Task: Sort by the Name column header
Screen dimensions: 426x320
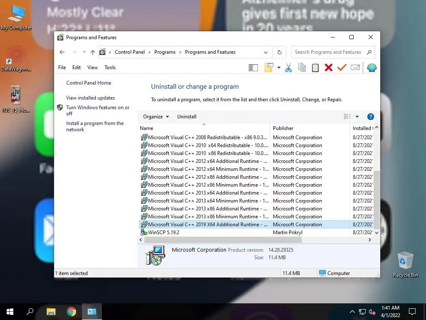Action: (x=204, y=128)
